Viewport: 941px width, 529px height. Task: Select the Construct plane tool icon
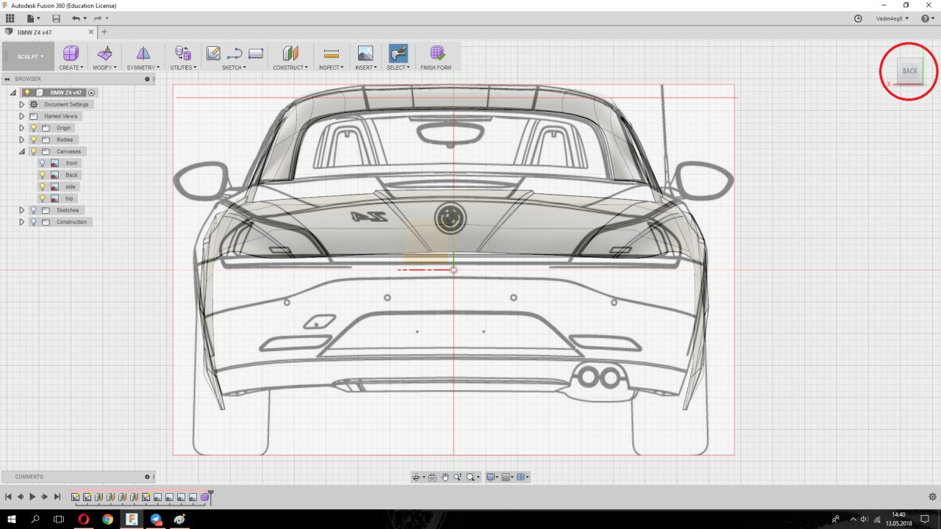tap(290, 53)
